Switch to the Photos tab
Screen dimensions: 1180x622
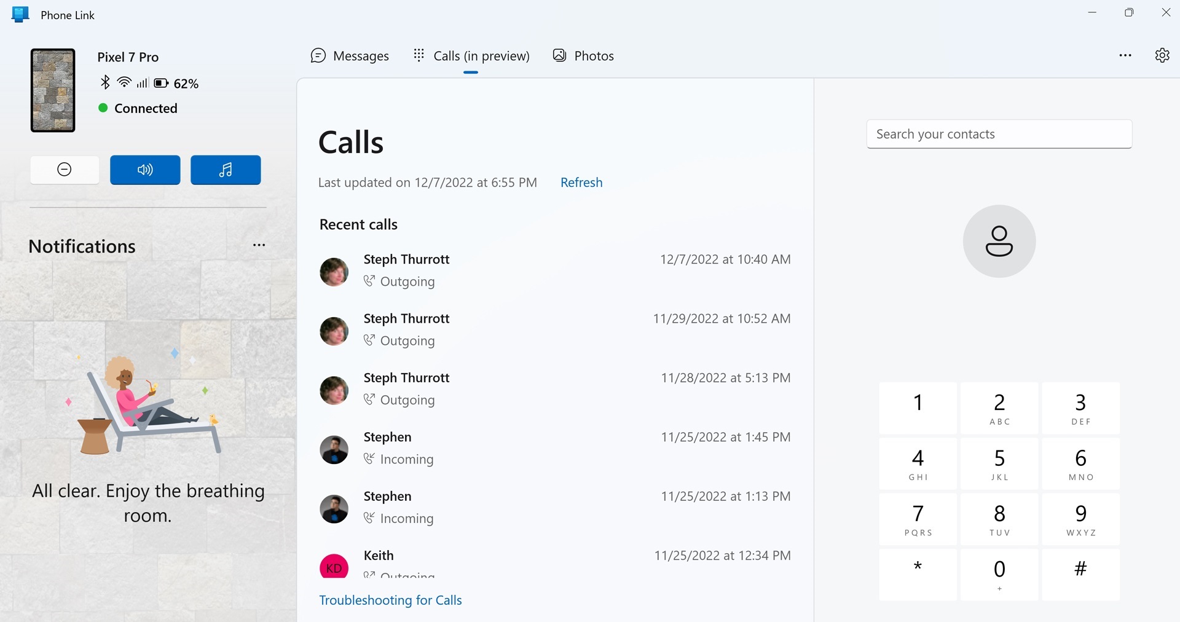point(583,56)
